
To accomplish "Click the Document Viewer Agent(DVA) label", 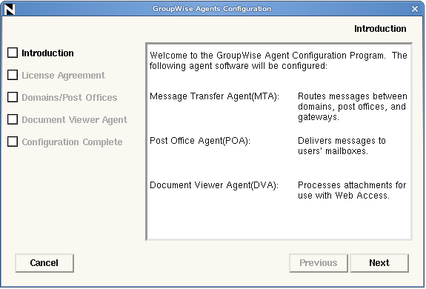I will pos(214,185).
